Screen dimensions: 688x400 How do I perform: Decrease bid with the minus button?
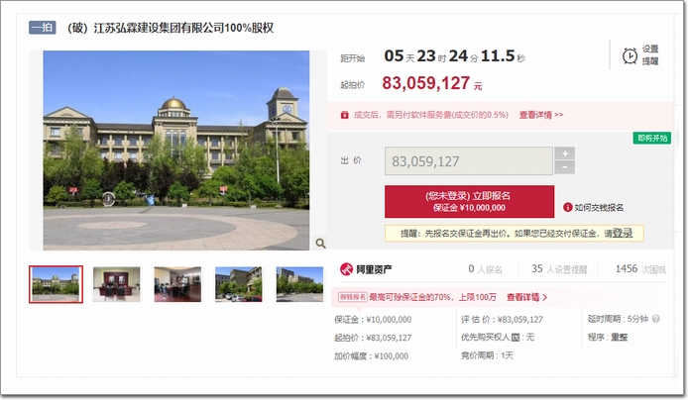565,167
